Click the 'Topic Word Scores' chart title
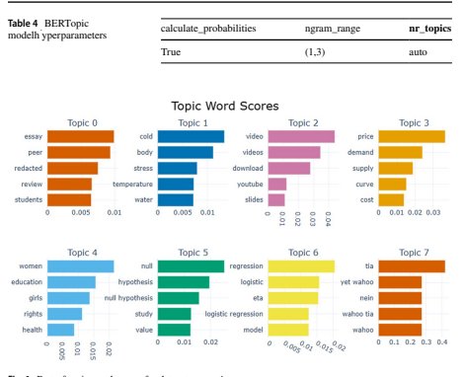Screen dimensions: 464x377 pyautogui.click(x=225, y=106)
